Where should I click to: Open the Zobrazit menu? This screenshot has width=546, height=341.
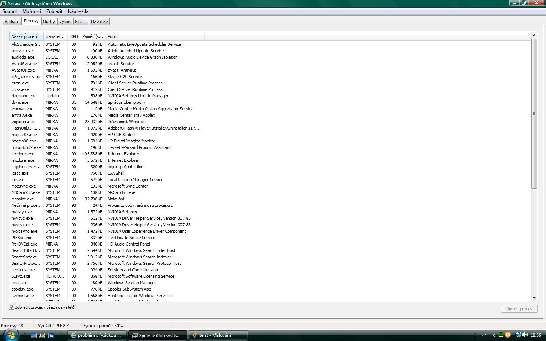[x=54, y=11]
